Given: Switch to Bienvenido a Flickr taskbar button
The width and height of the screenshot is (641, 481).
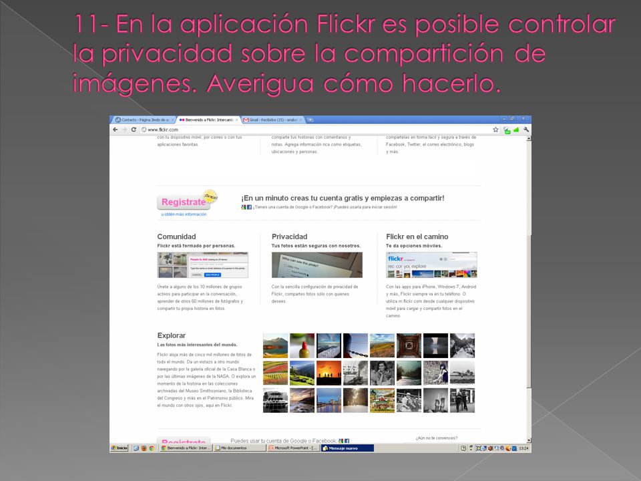Looking at the screenshot, I should tap(186, 448).
